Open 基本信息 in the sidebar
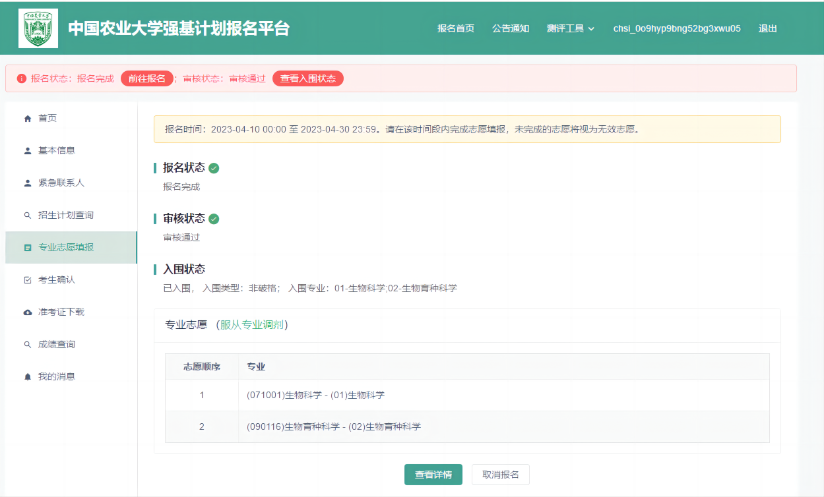 click(x=71, y=151)
